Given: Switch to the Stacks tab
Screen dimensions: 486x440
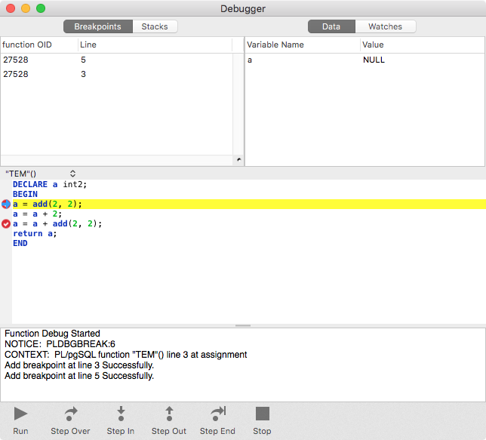Looking at the screenshot, I should point(155,26).
